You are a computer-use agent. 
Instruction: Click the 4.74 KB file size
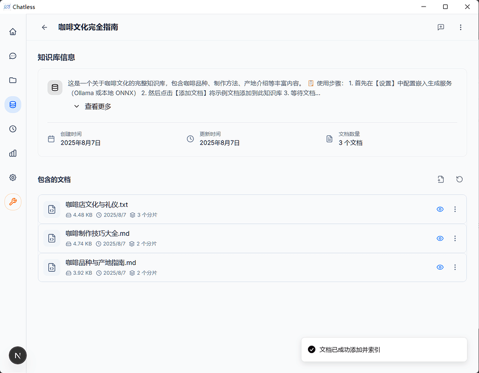(82, 244)
